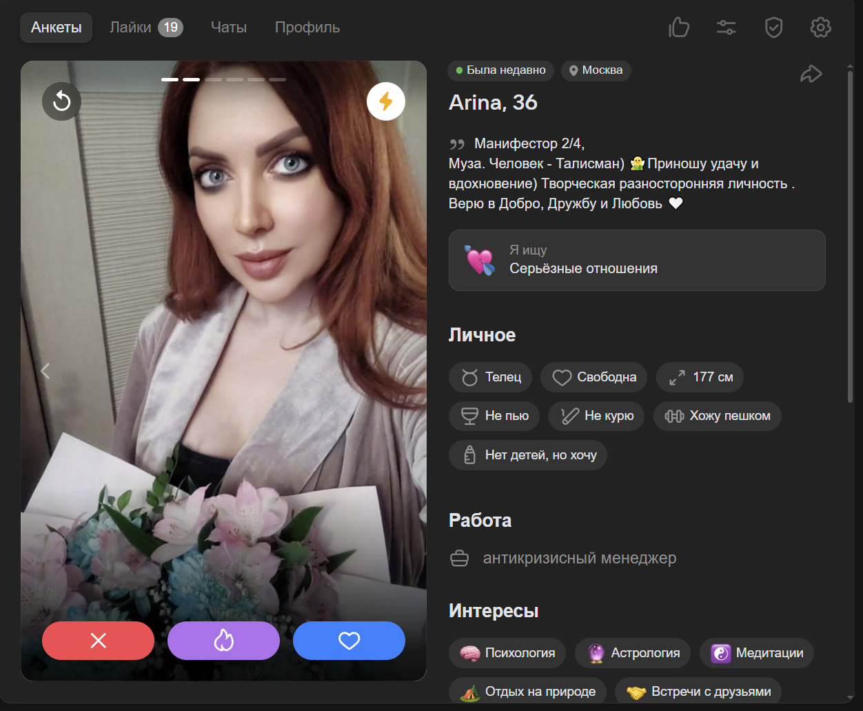863x711 pixels.
Task: Open settings gear icon
Action: tap(820, 28)
